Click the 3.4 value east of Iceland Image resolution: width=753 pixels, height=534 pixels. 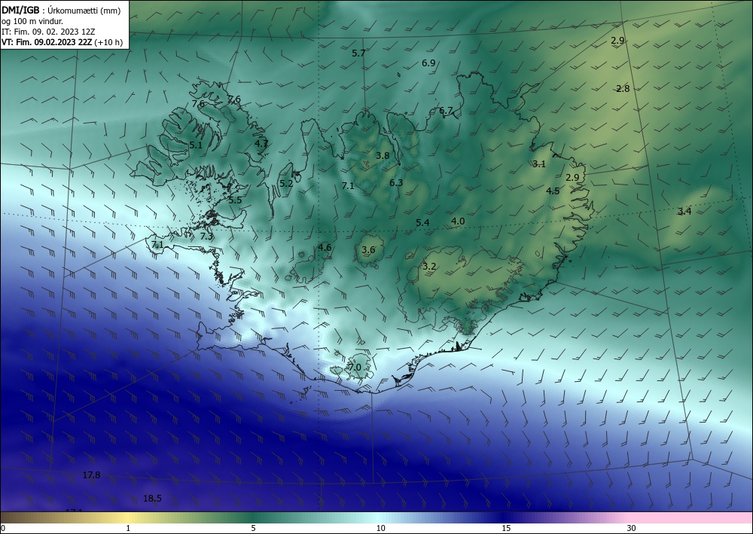(684, 212)
